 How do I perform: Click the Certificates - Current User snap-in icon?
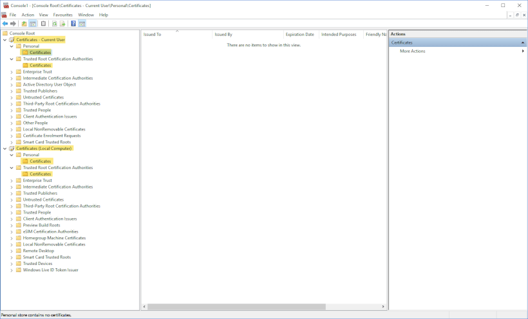(x=12, y=40)
